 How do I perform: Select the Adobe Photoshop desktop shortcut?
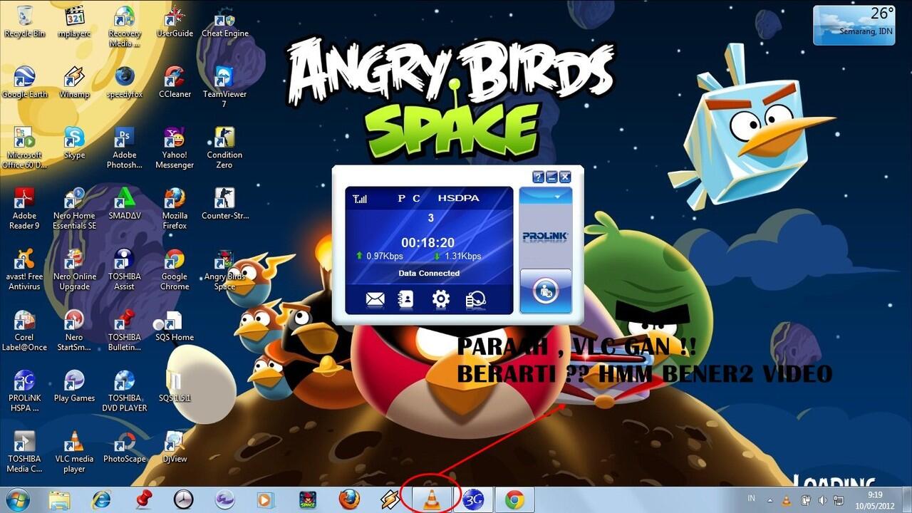[x=125, y=148]
